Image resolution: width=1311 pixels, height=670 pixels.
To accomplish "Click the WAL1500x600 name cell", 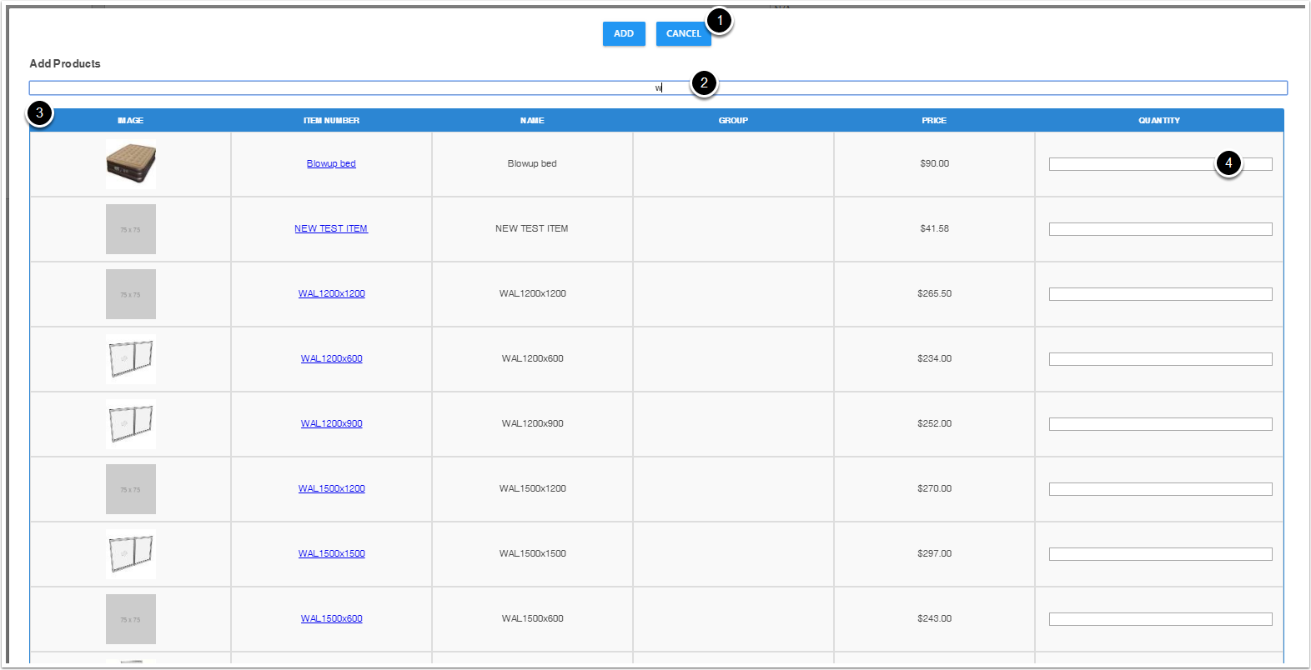I will point(532,618).
